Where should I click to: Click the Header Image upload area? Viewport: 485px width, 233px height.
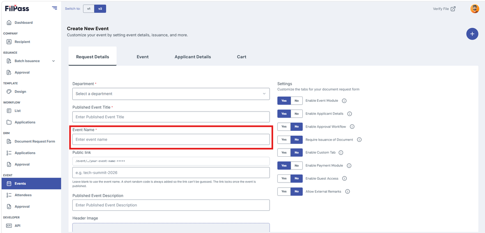coord(171,228)
